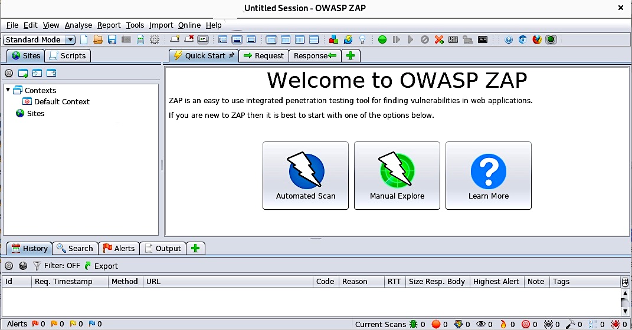Screen dimensions: 632x330
Task: Launch Chrome browser from toolbar
Action: pos(523,39)
